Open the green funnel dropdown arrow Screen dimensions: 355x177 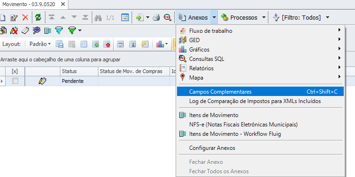click(x=80, y=30)
